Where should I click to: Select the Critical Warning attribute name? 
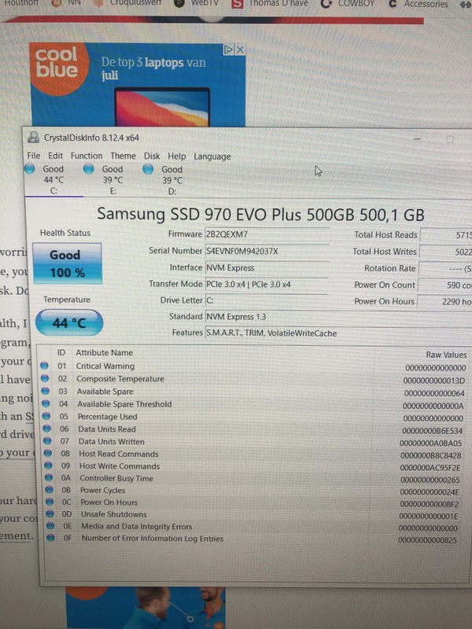click(105, 366)
